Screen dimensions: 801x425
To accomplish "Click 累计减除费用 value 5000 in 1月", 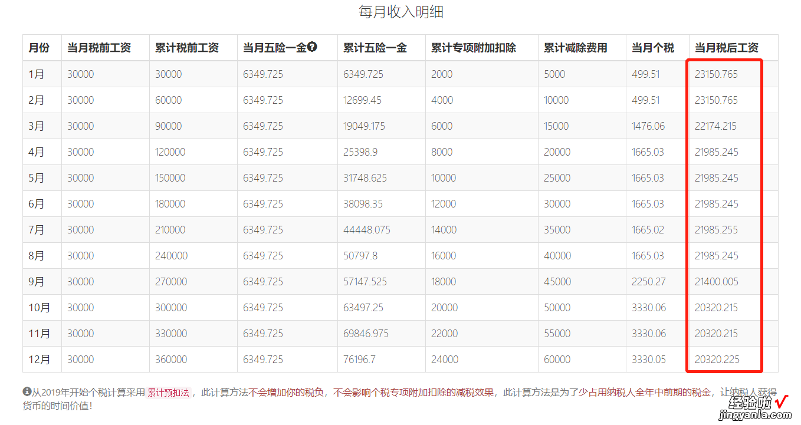I will [554, 74].
